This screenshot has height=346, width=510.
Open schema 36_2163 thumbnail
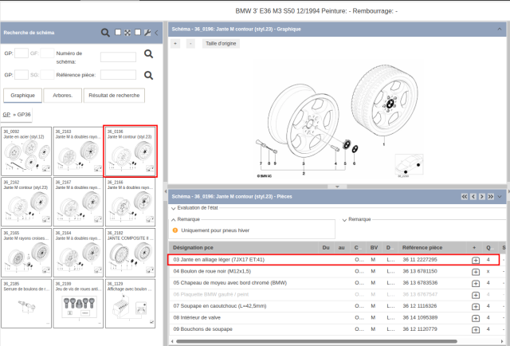(x=78, y=151)
